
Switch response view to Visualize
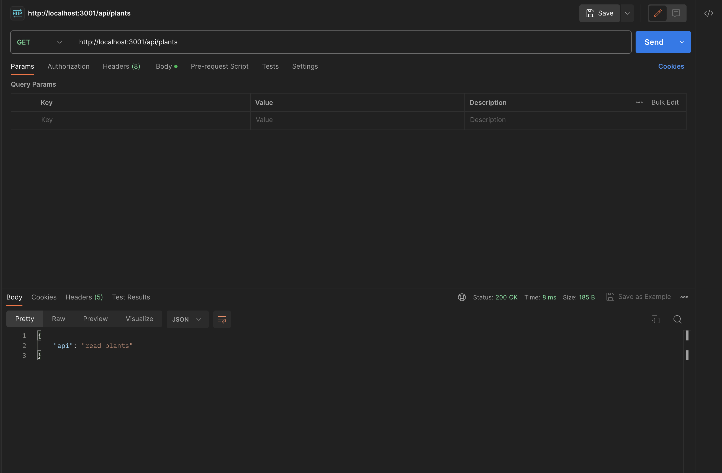(139, 319)
